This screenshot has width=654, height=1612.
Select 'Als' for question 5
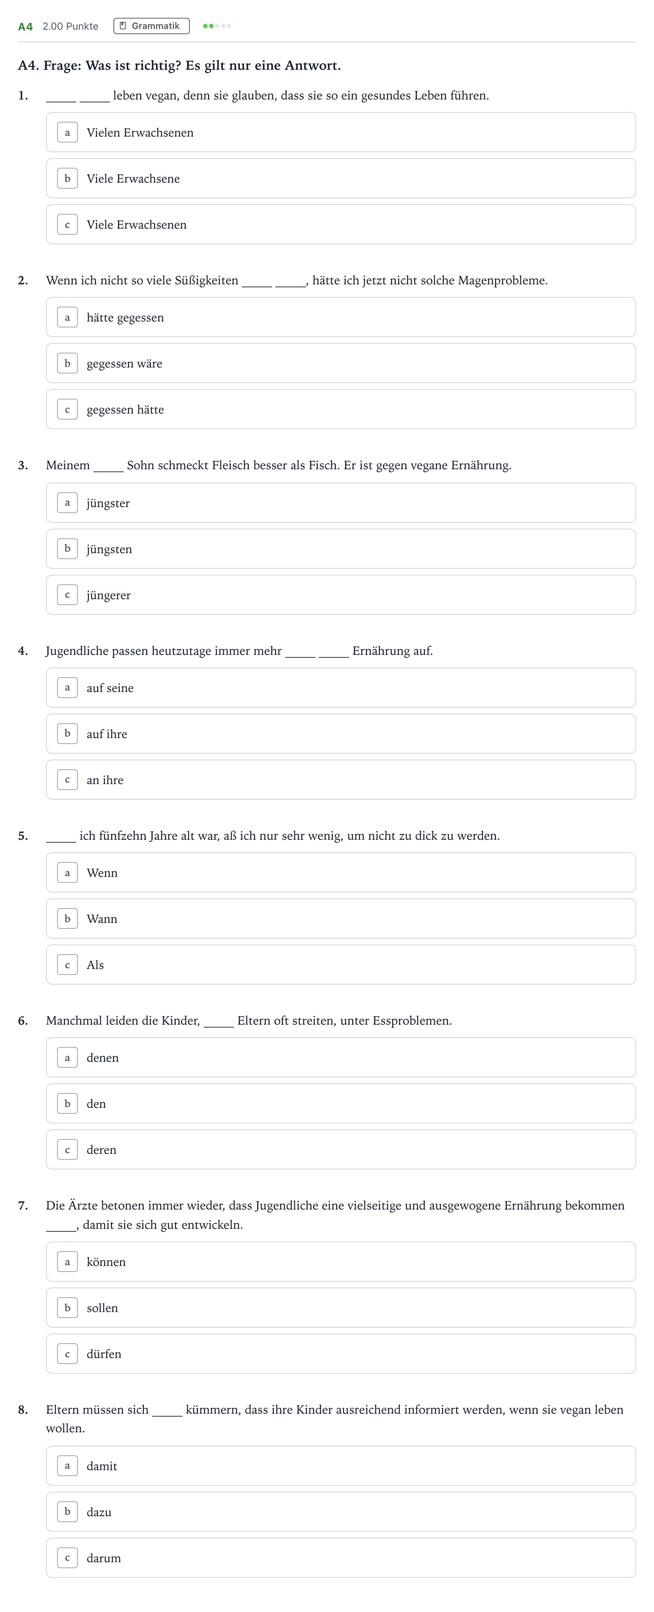click(340, 964)
